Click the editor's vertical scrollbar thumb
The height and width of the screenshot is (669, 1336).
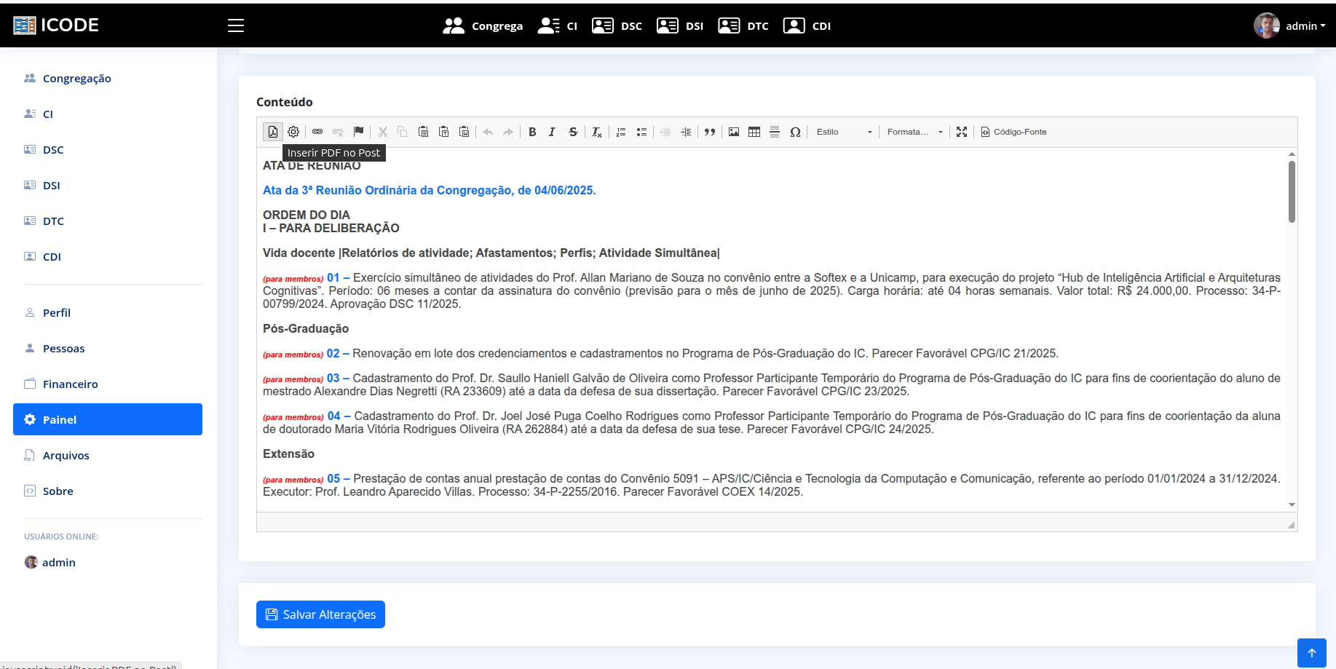tap(1292, 191)
